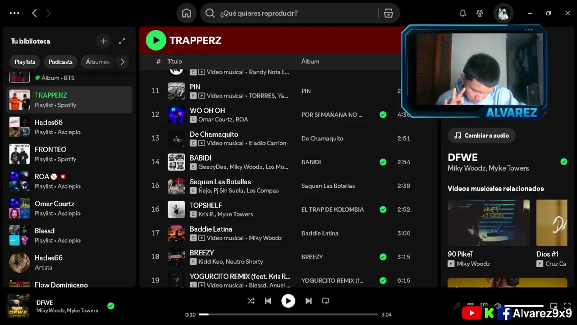The height and width of the screenshot is (325, 577).
Task: Open Hades66 artist in library
Action: click(x=70, y=262)
